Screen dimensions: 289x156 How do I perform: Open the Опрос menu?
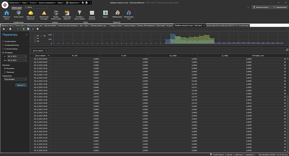click(25, 3)
